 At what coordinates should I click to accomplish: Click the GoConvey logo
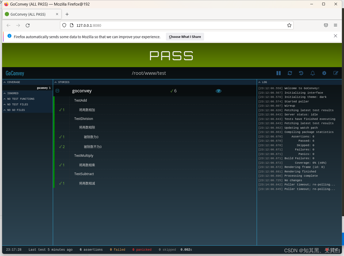pyautogui.click(x=15, y=73)
